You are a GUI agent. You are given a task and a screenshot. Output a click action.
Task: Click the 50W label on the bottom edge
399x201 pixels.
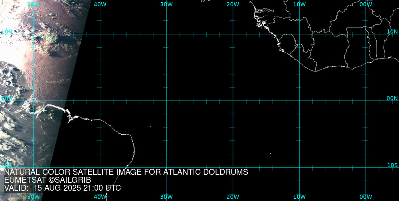tap(34, 197)
